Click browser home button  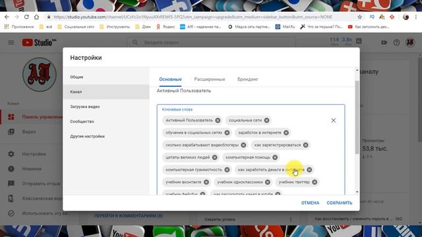(x=36, y=17)
